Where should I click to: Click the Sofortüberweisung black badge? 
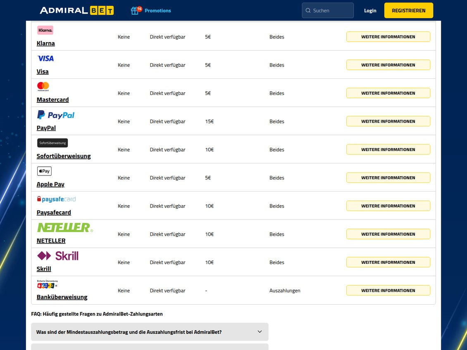coord(52,143)
